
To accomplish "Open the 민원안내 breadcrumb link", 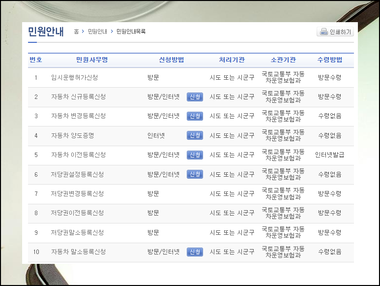I will [97, 32].
